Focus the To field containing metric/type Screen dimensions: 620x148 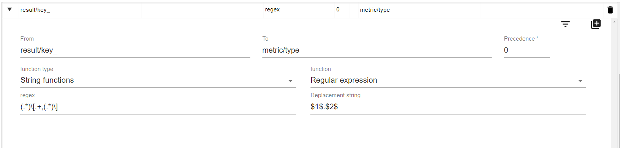377,50
